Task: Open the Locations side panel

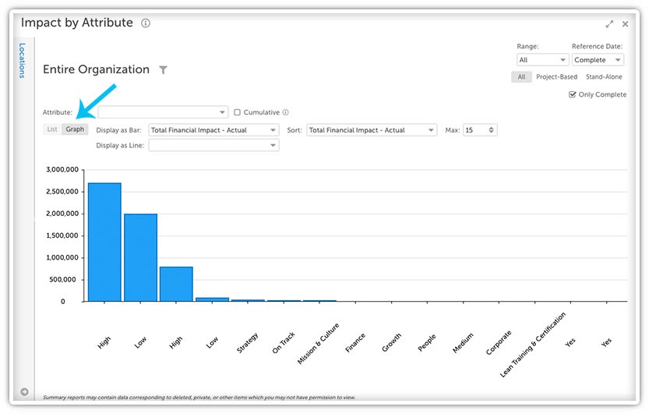Action: click(22, 61)
